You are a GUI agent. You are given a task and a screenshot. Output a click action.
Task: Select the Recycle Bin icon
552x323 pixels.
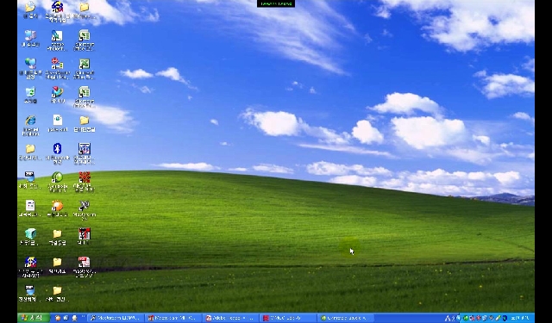(x=30, y=95)
